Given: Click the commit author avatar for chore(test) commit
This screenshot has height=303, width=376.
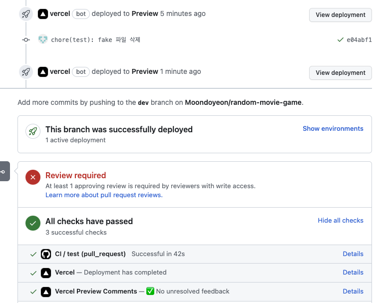Looking at the screenshot, I should click(43, 39).
